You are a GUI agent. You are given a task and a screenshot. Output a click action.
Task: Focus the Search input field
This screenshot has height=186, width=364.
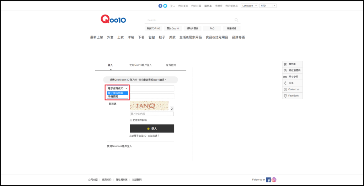[189, 20]
